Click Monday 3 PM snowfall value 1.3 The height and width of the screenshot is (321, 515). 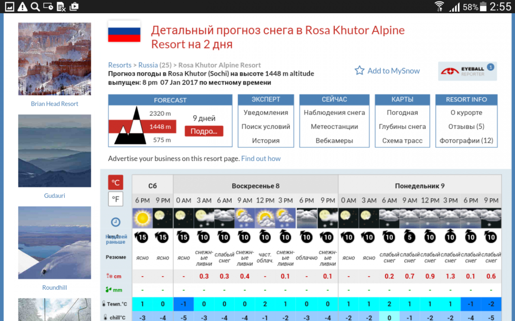click(x=450, y=276)
